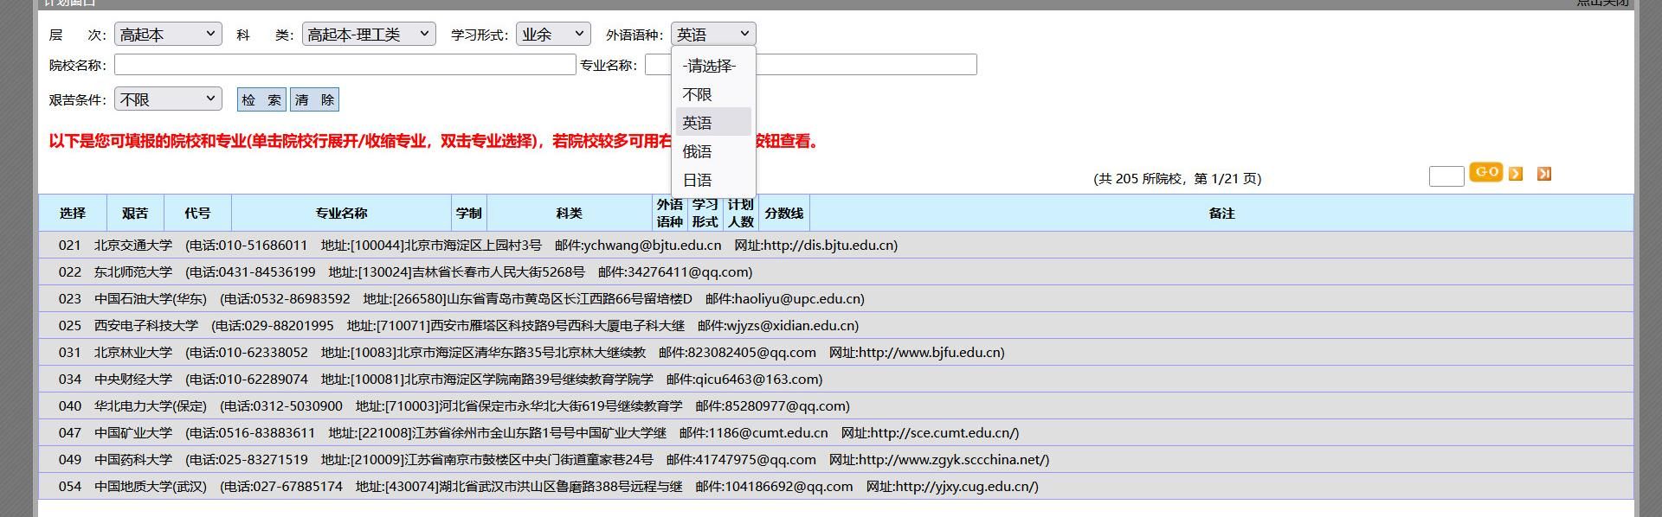Choose 不限 in the language list
Viewport: 1662px width, 517px height.
[x=713, y=94]
